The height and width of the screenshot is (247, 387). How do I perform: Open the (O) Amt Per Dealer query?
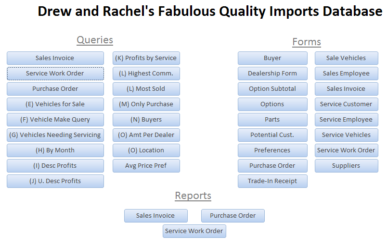[146, 135]
